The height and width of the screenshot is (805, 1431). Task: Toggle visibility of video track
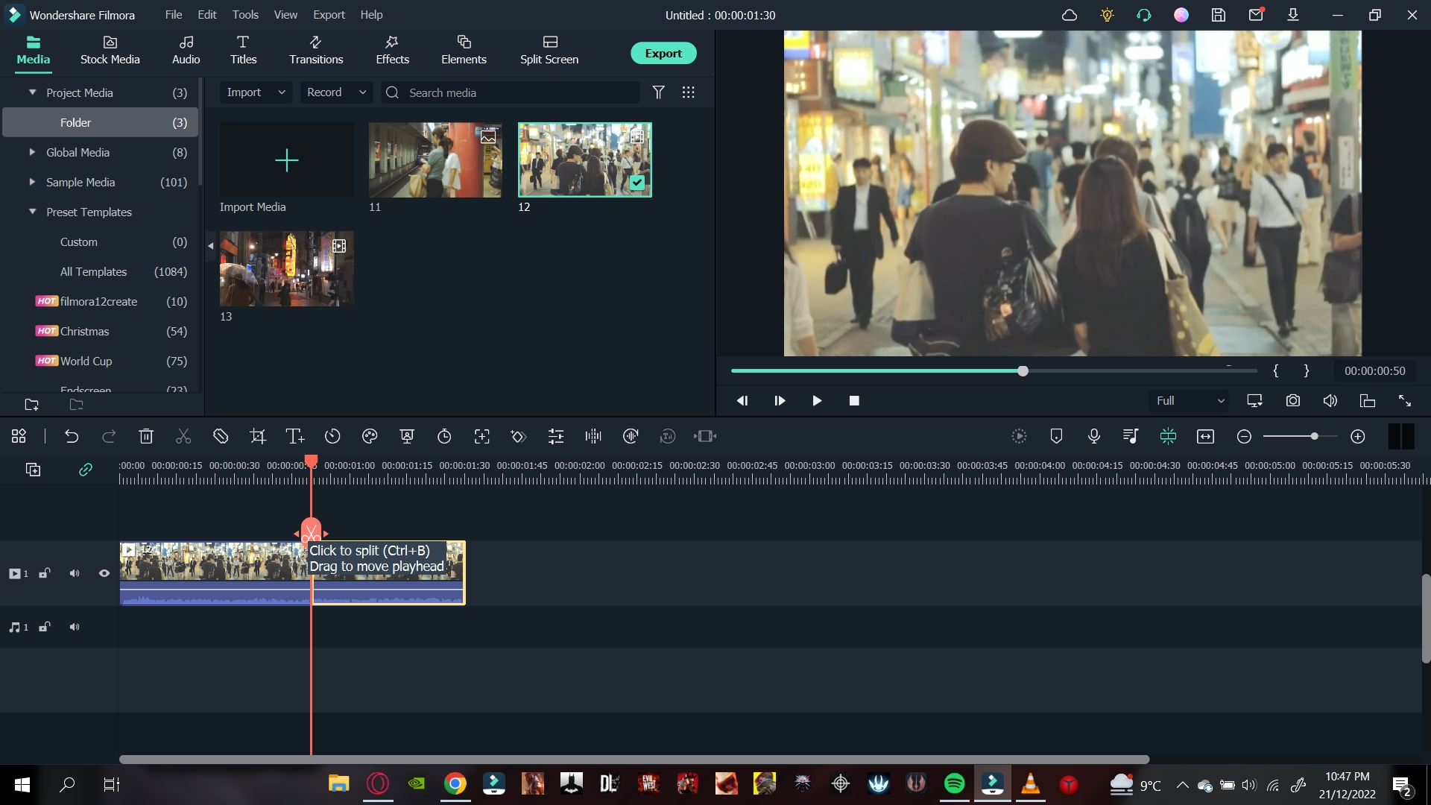104,573
